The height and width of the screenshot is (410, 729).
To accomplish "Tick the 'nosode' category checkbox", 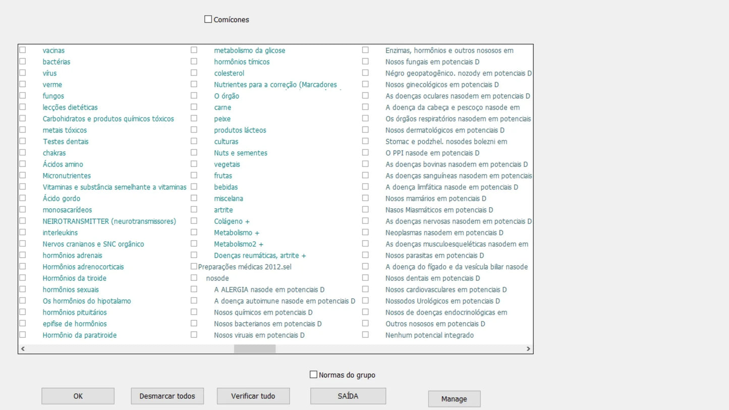I will (x=194, y=278).
